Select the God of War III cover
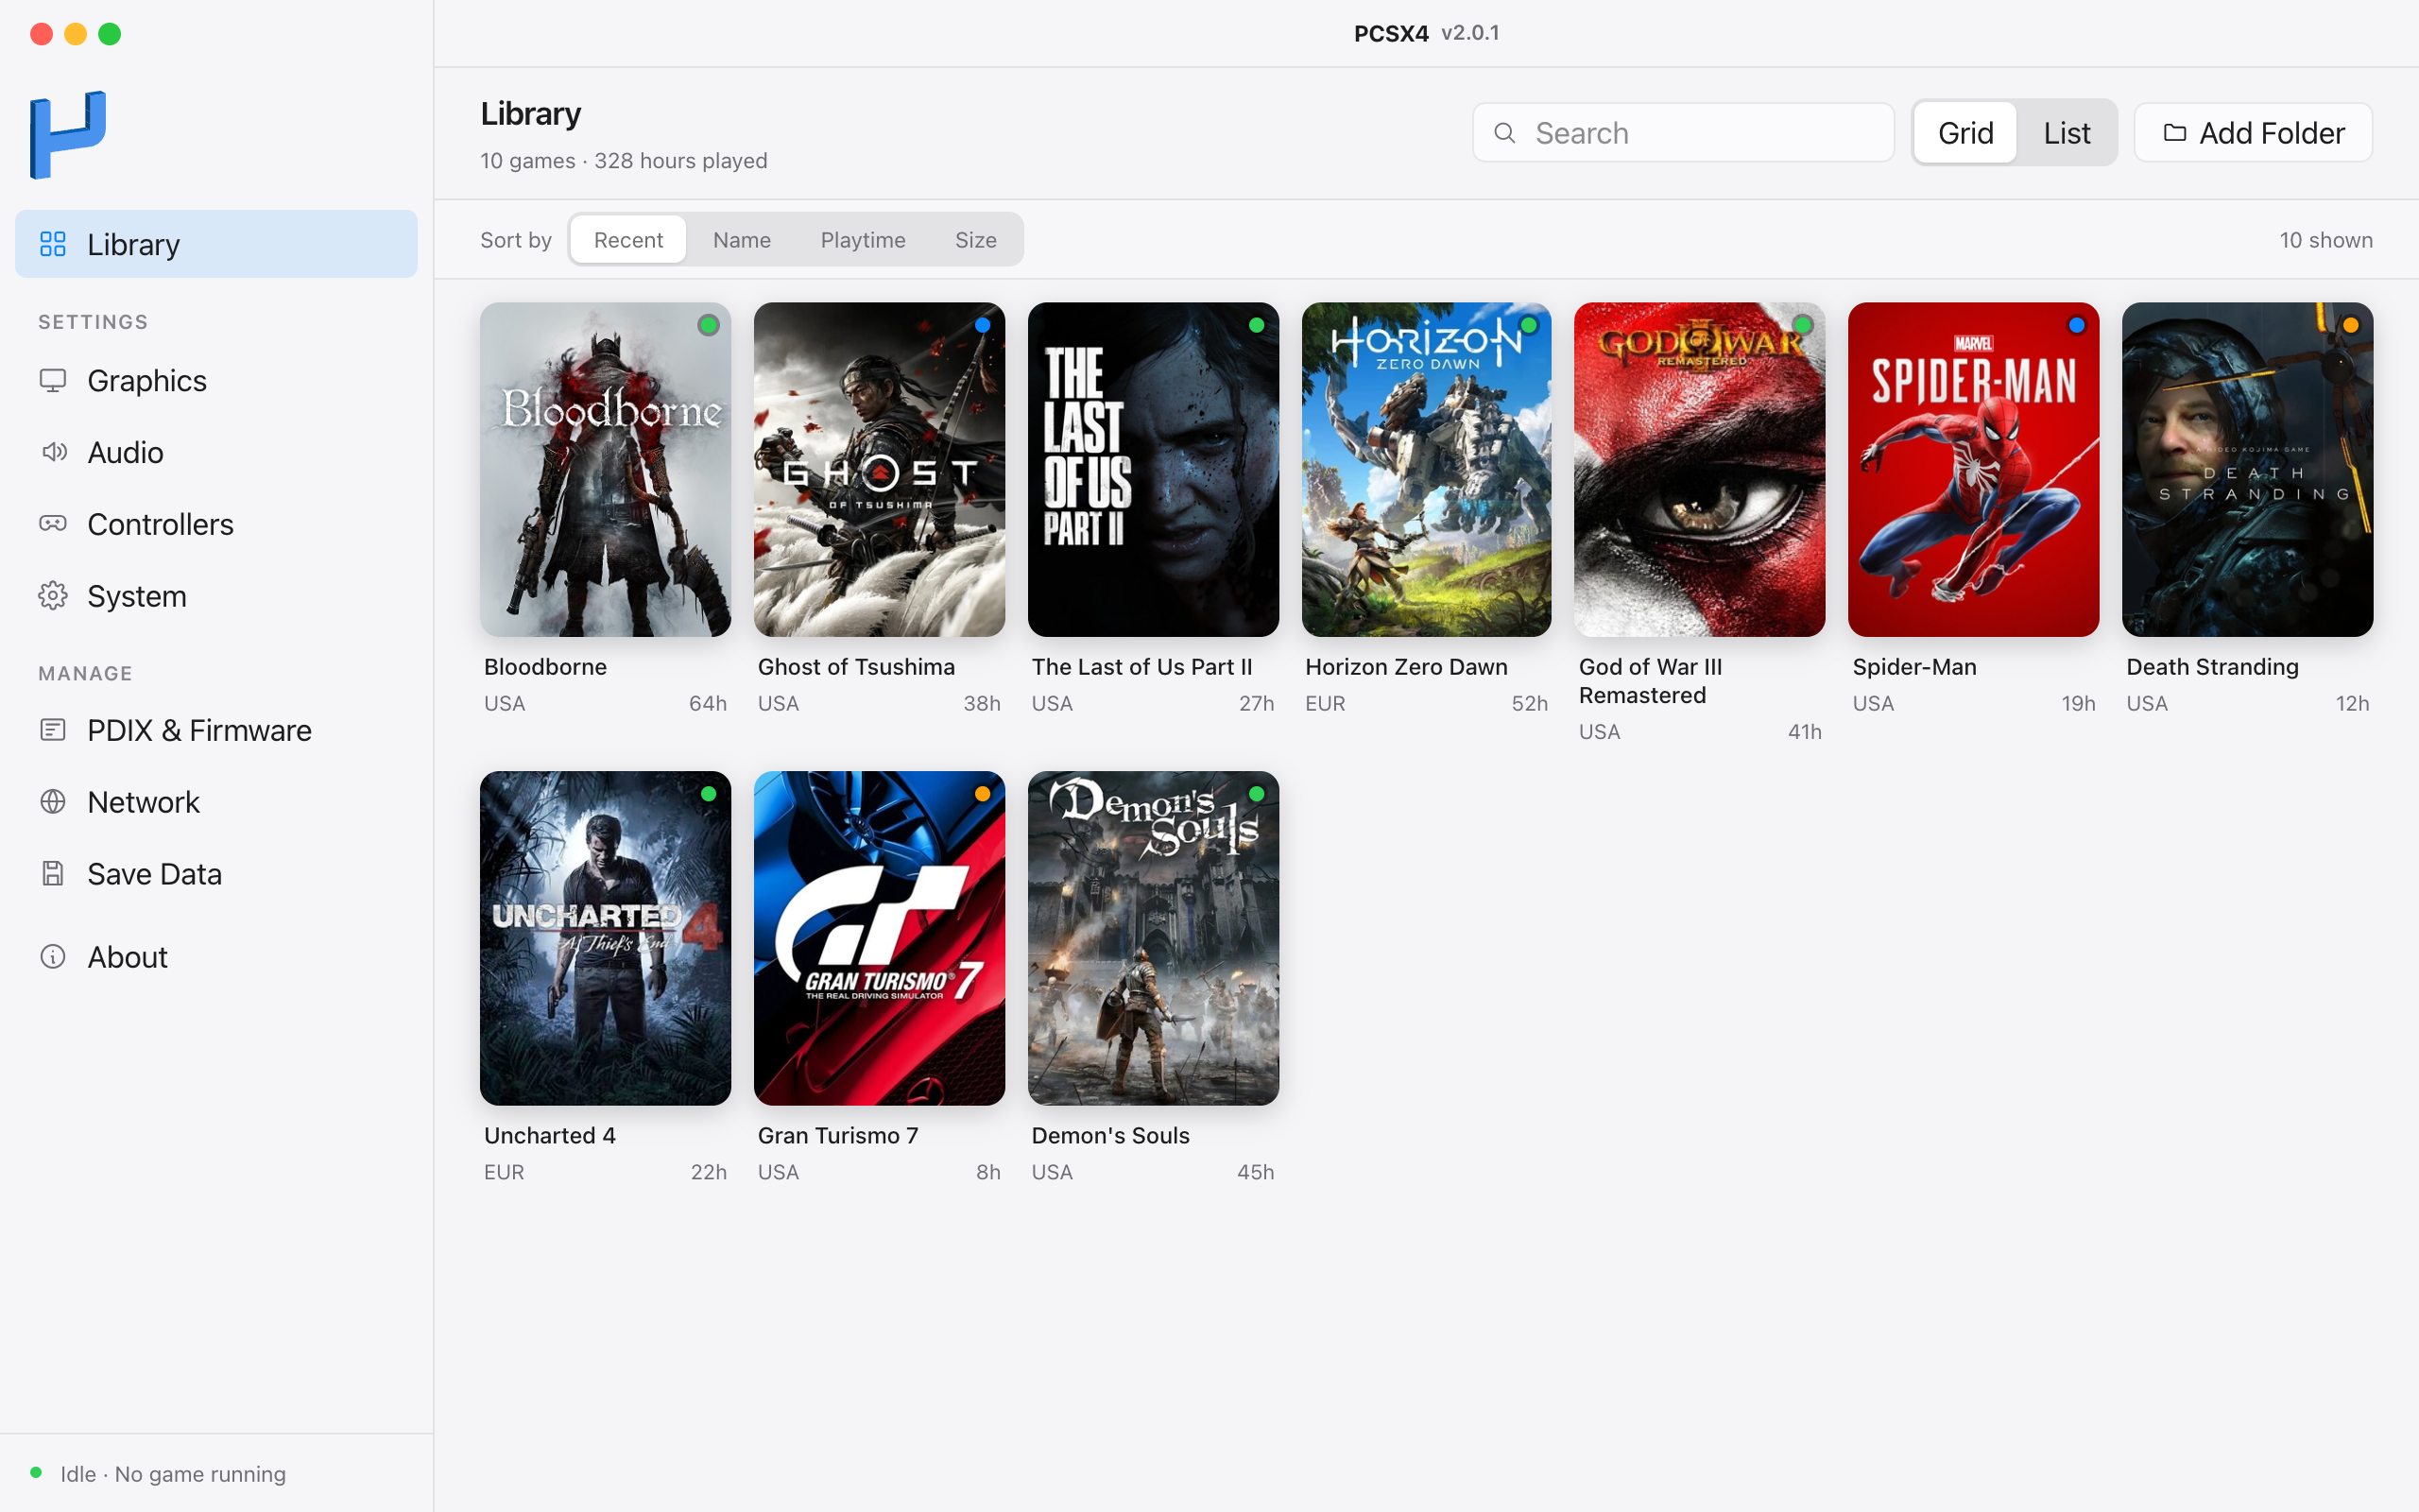 tap(1699, 469)
